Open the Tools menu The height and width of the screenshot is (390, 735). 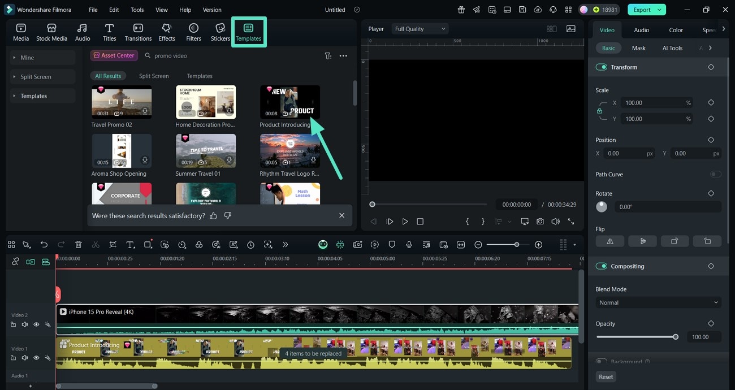[137, 10]
